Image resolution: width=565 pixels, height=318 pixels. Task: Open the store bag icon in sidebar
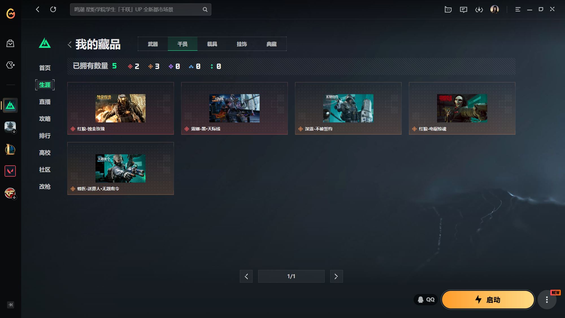10,44
